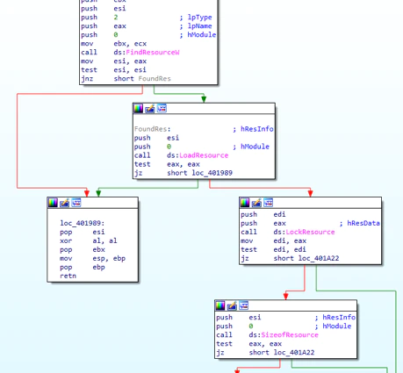Click the color palette icon on loc_401989 node
The height and width of the screenshot is (373, 403).
[53, 203]
